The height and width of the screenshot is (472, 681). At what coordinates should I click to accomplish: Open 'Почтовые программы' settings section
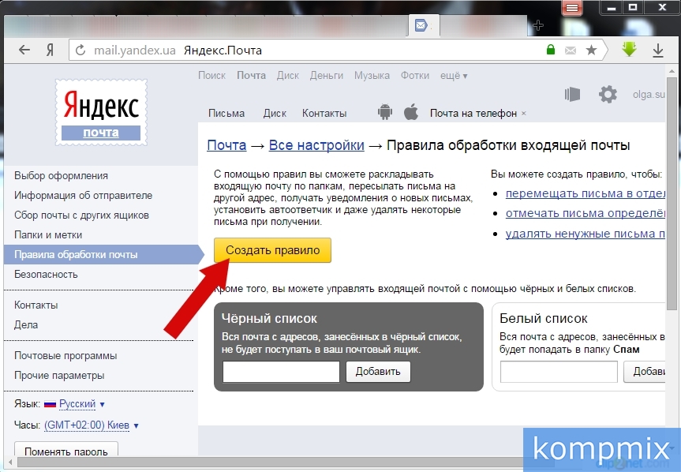(65, 356)
